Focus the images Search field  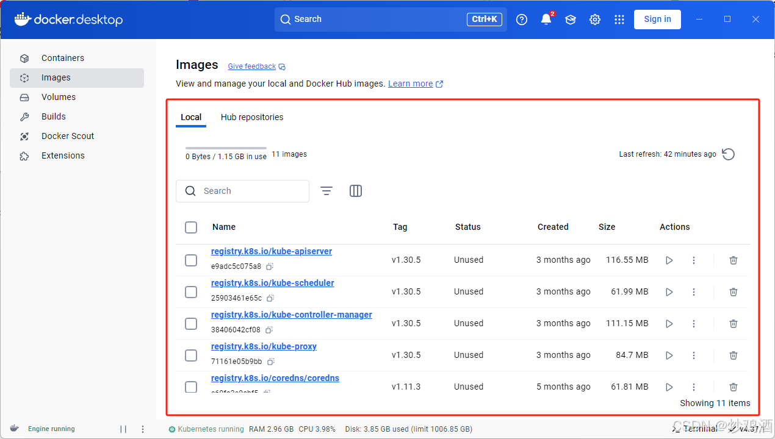pyautogui.click(x=242, y=191)
